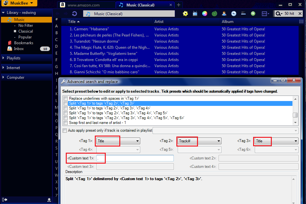Open Bookmarks in the sidebar

[24, 43]
